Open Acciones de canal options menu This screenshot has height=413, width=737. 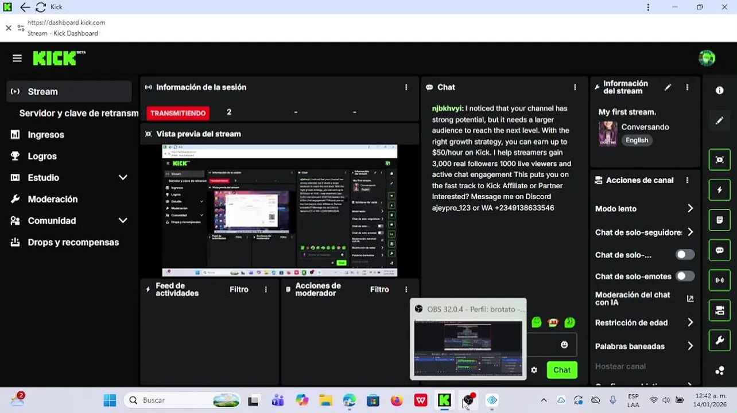coord(687,180)
